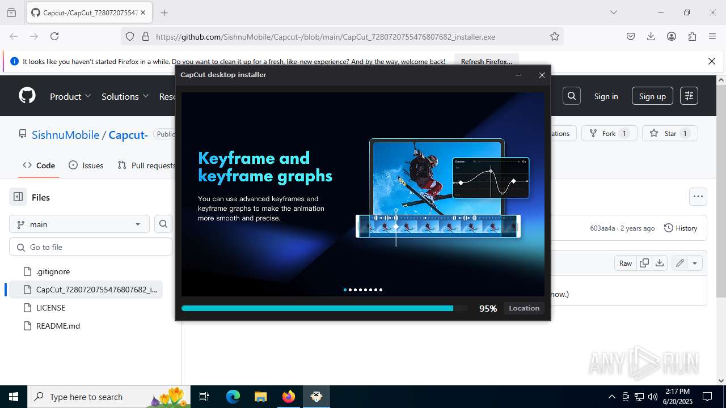This screenshot has height=408, width=726.
Task: Select first slide indicator dot
Action: click(x=345, y=290)
